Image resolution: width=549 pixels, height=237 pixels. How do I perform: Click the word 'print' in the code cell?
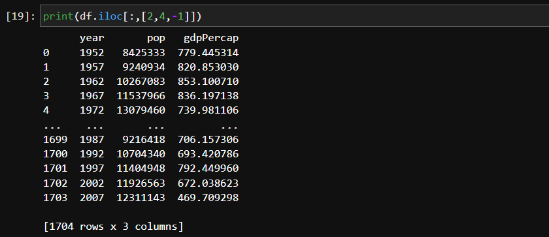[58, 16]
